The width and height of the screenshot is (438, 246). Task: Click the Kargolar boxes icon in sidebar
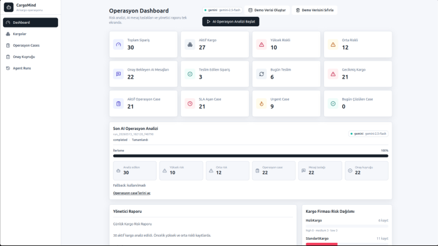tap(8, 34)
